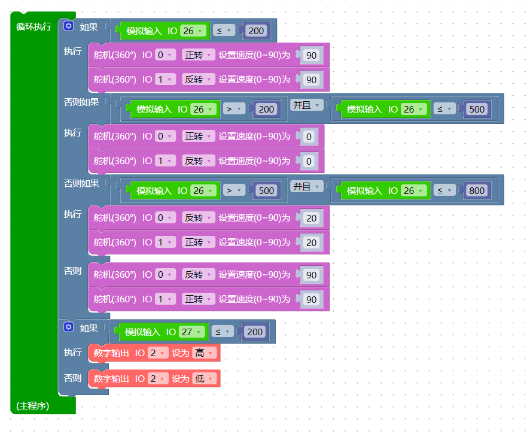Select 数字输出 block set to 高
This screenshot has width=530, height=437.
pyautogui.click(x=154, y=353)
